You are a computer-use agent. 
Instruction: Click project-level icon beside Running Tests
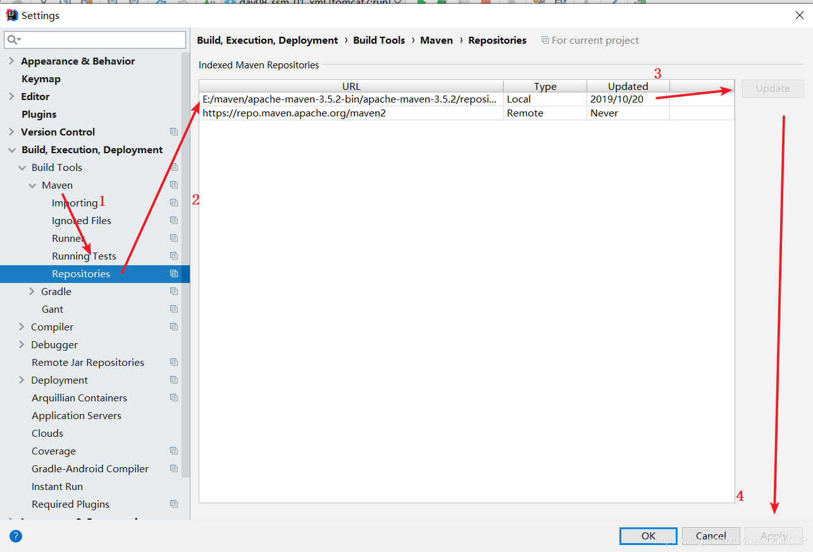[x=174, y=256]
